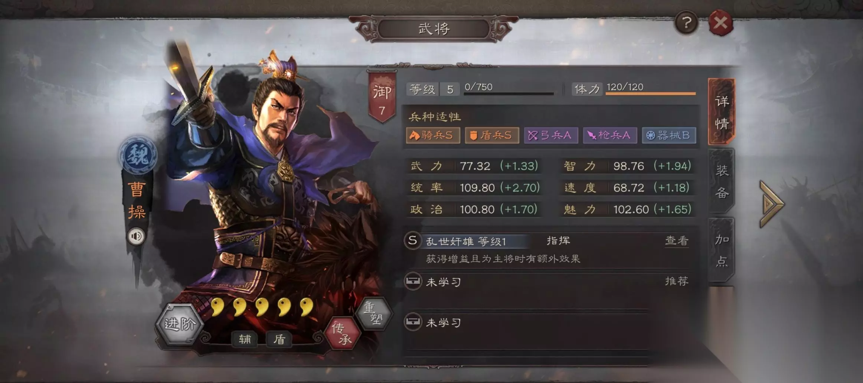863x383 pixels.
Task: Play Cao Cao's voice line speaker icon
Action: coord(137,236)
